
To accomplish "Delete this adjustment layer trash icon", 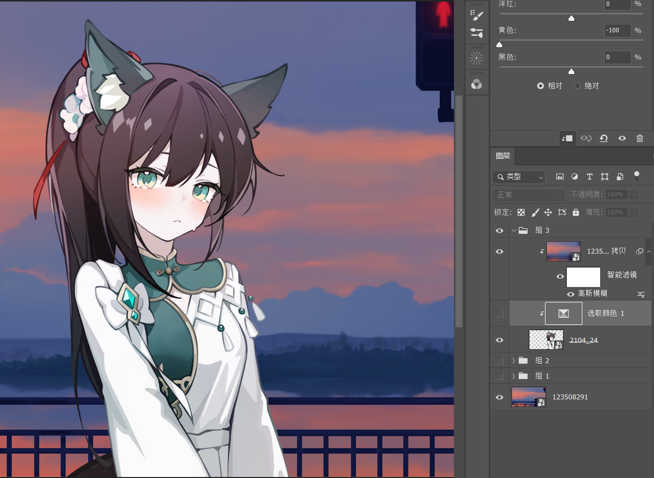I will tap(640, 138).
